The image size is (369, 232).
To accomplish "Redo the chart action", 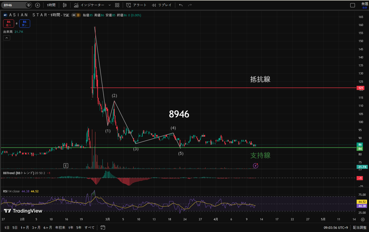I will point(190,5).
